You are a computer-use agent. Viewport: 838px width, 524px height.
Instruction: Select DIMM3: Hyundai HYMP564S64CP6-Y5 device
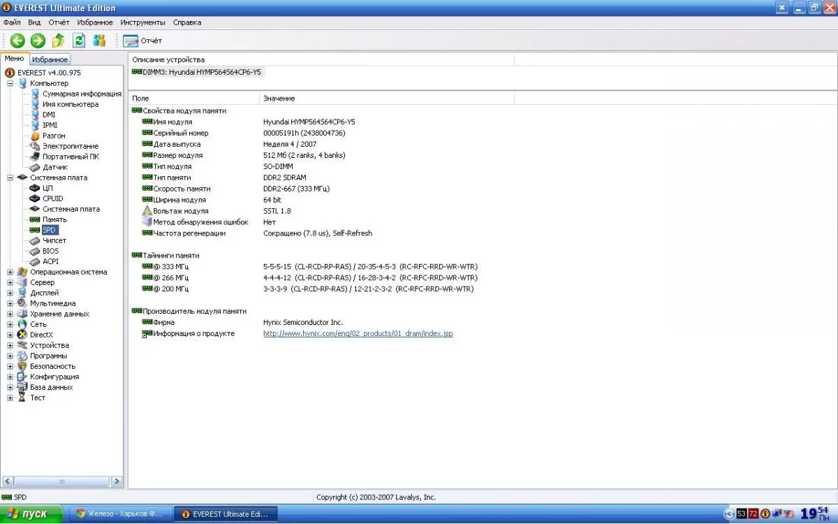[198, 73]
